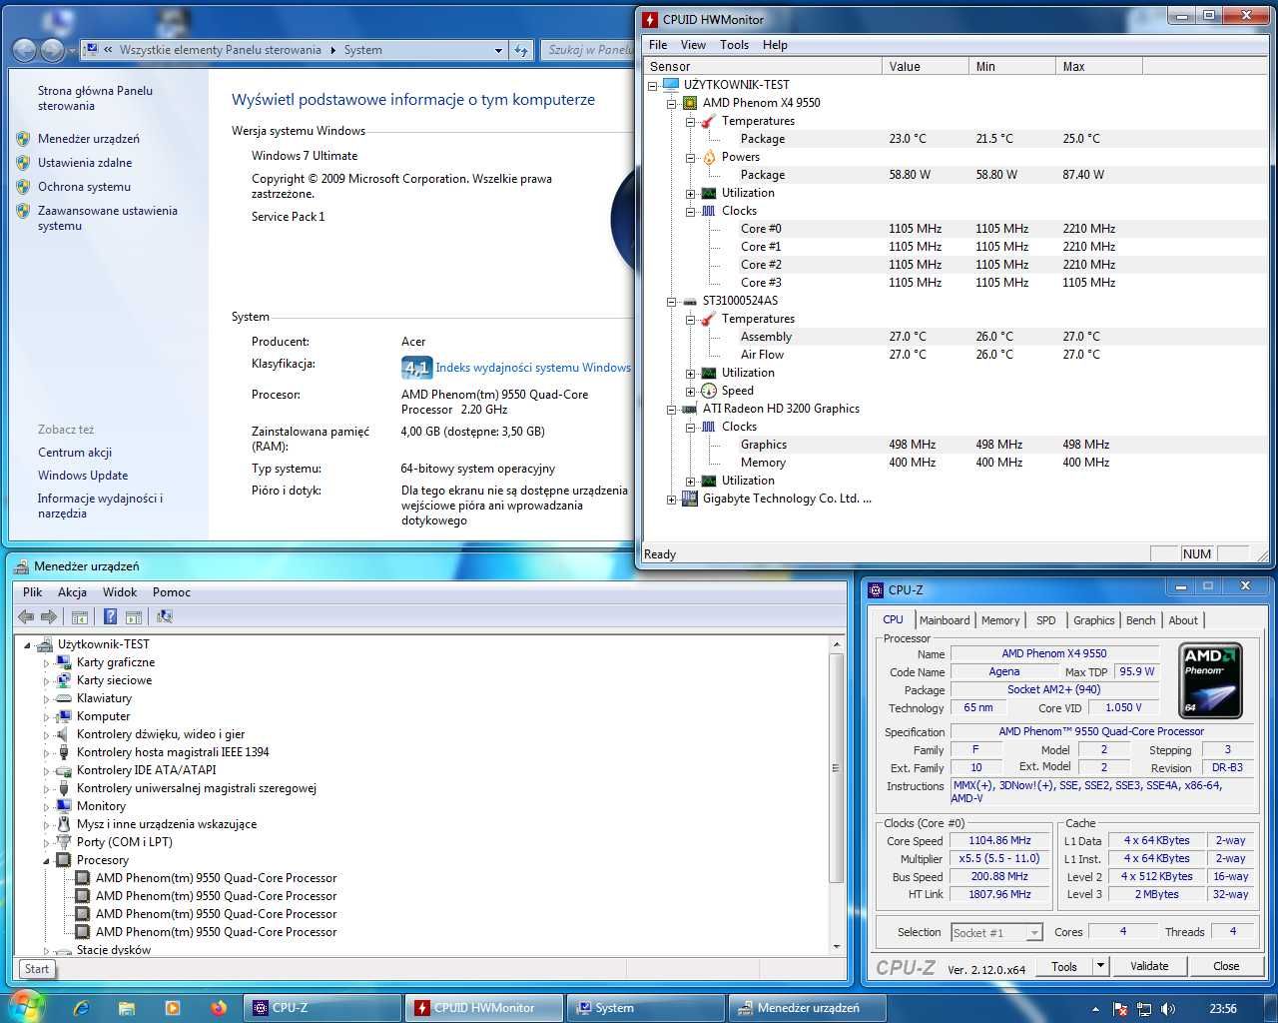Click the Speed fan icon under ST31000524AS
1278x1023 pixels.
[x=709, y=391]
